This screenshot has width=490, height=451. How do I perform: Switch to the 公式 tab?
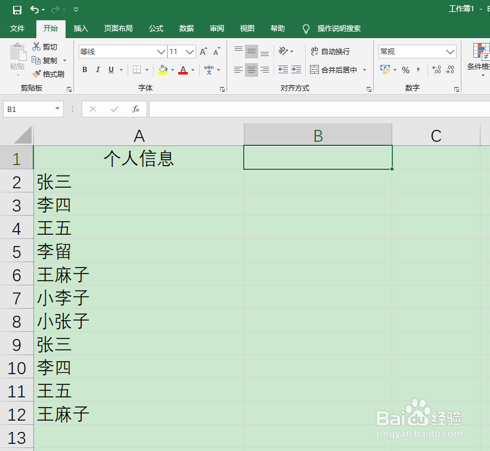click(x=156, y=29)
